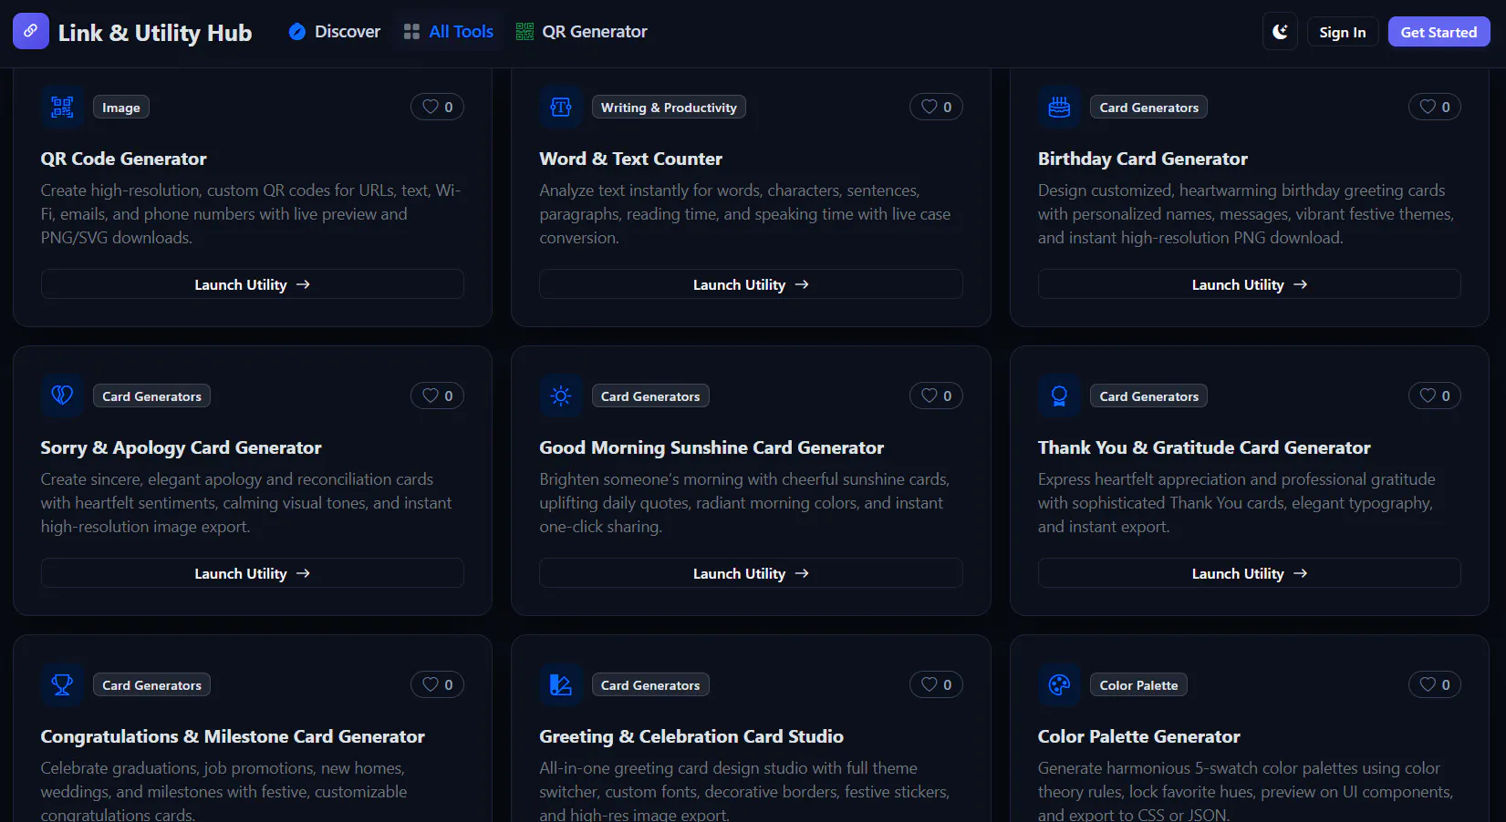
Task: Launch the Thank You & Gratitude Card utility
Action: tap(1250, 573)
